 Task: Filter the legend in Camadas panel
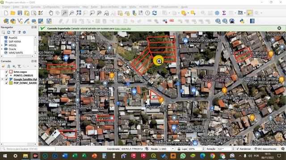19,66
